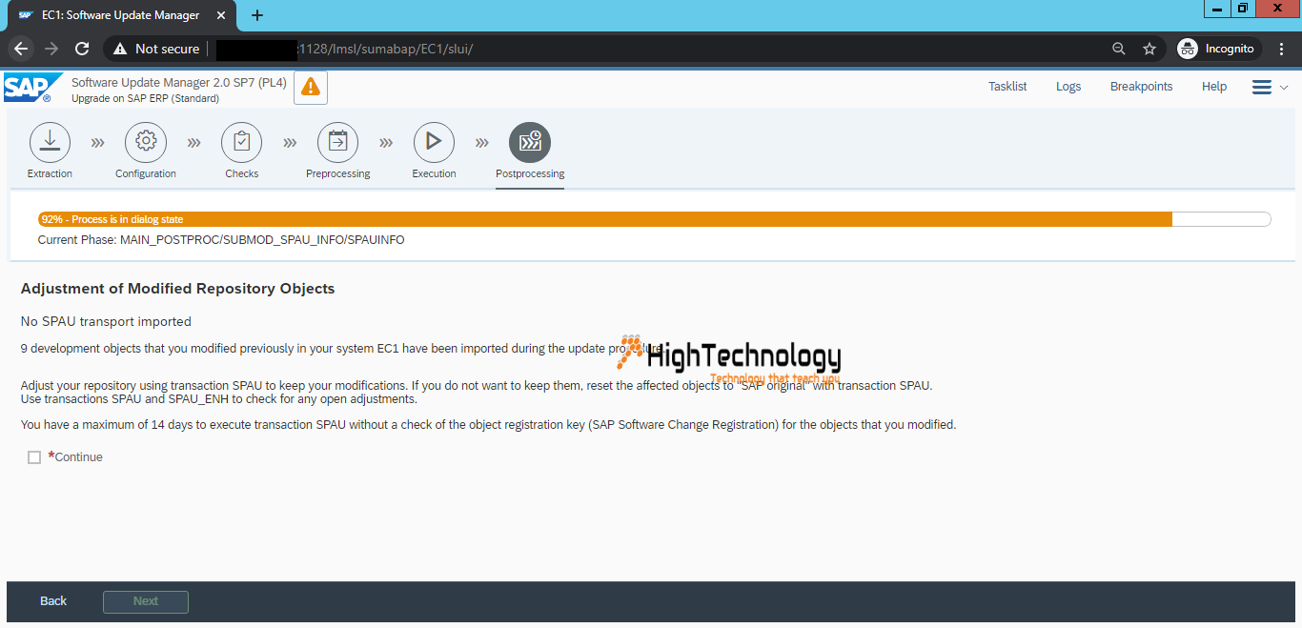Open the Breakpoints menu
Screen dimensions: 1302x628
coord(1141,87)
